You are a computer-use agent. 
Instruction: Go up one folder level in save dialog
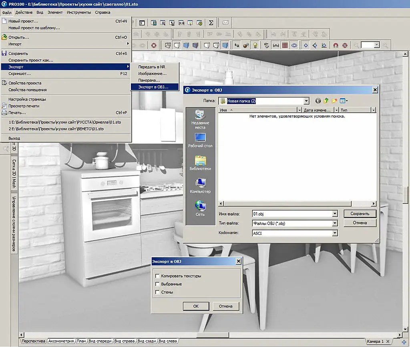(x=326, y=101)
